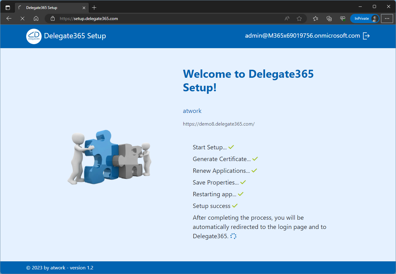Click the admin account email in header
The image size is (396, 274).
point(302,36)
